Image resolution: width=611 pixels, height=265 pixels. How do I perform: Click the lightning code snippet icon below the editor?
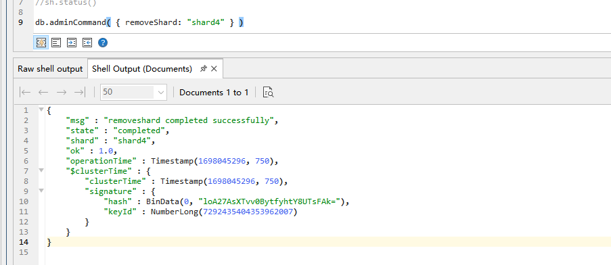[x=41, y=43]
